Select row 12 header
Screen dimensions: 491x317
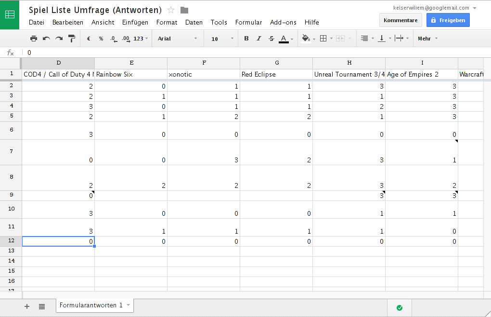[11, 241]
